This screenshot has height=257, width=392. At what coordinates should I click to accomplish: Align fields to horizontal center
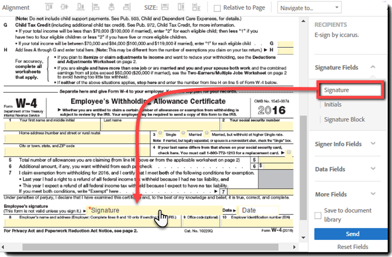pyautogui.click(x=111, y=7)
